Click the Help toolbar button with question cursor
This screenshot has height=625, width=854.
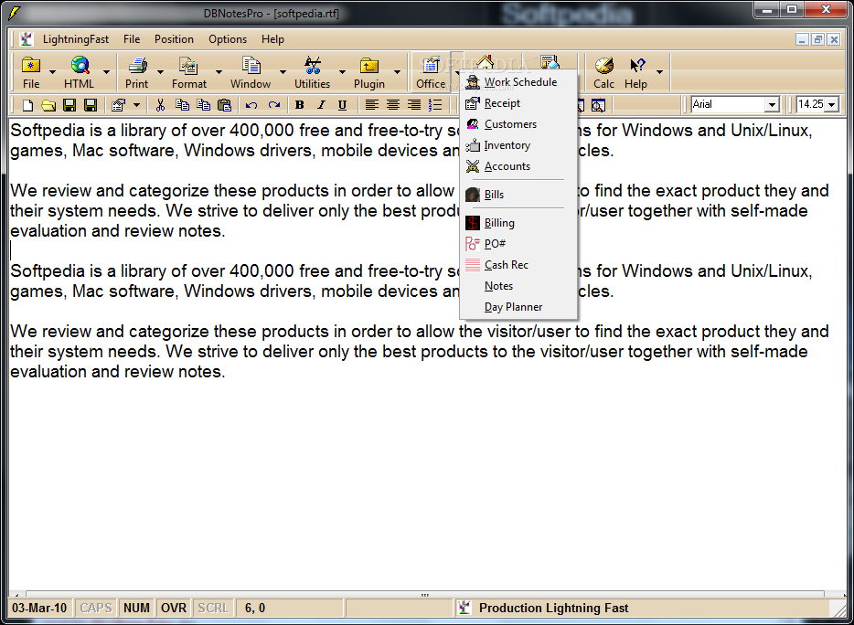pos(635,72)
